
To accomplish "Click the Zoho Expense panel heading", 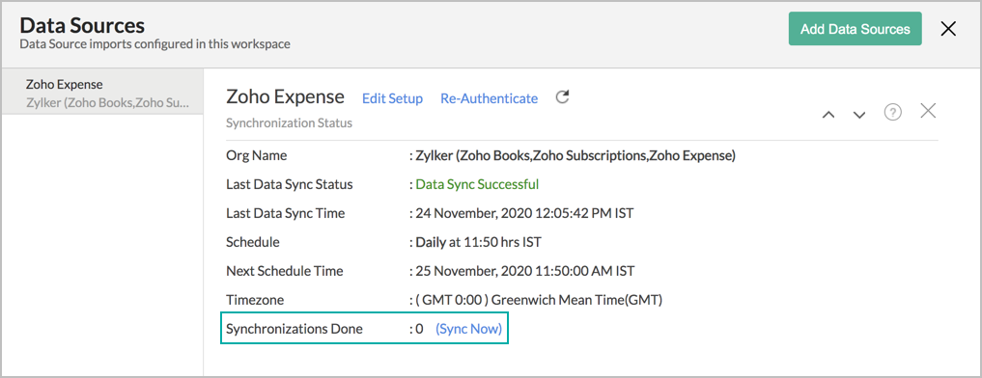I will click(x=285, y=96).
